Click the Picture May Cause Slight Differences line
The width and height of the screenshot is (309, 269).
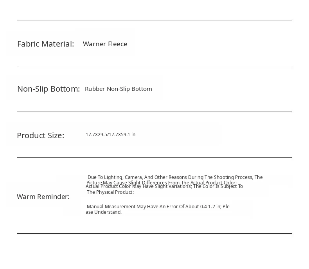tap(162, 182)
